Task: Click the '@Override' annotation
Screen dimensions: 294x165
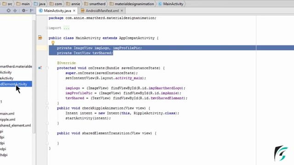Action: point(66,63)
